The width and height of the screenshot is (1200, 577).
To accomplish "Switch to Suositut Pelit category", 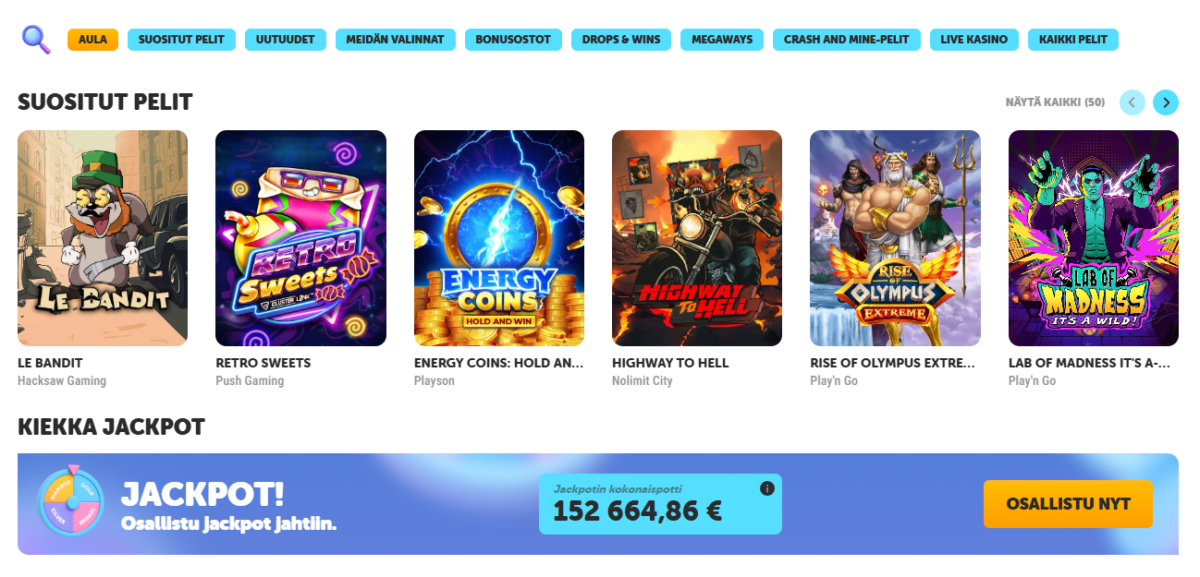I will pyautogui.click(x=182, y=40).
